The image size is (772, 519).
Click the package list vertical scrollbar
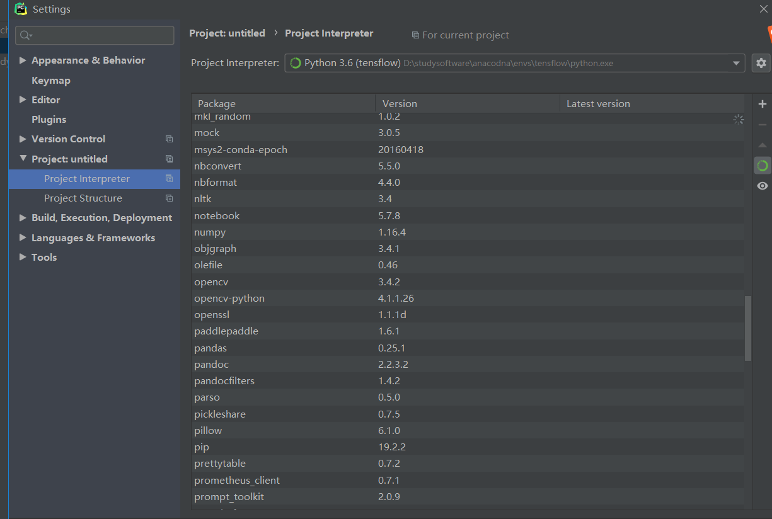pos(748,328)
